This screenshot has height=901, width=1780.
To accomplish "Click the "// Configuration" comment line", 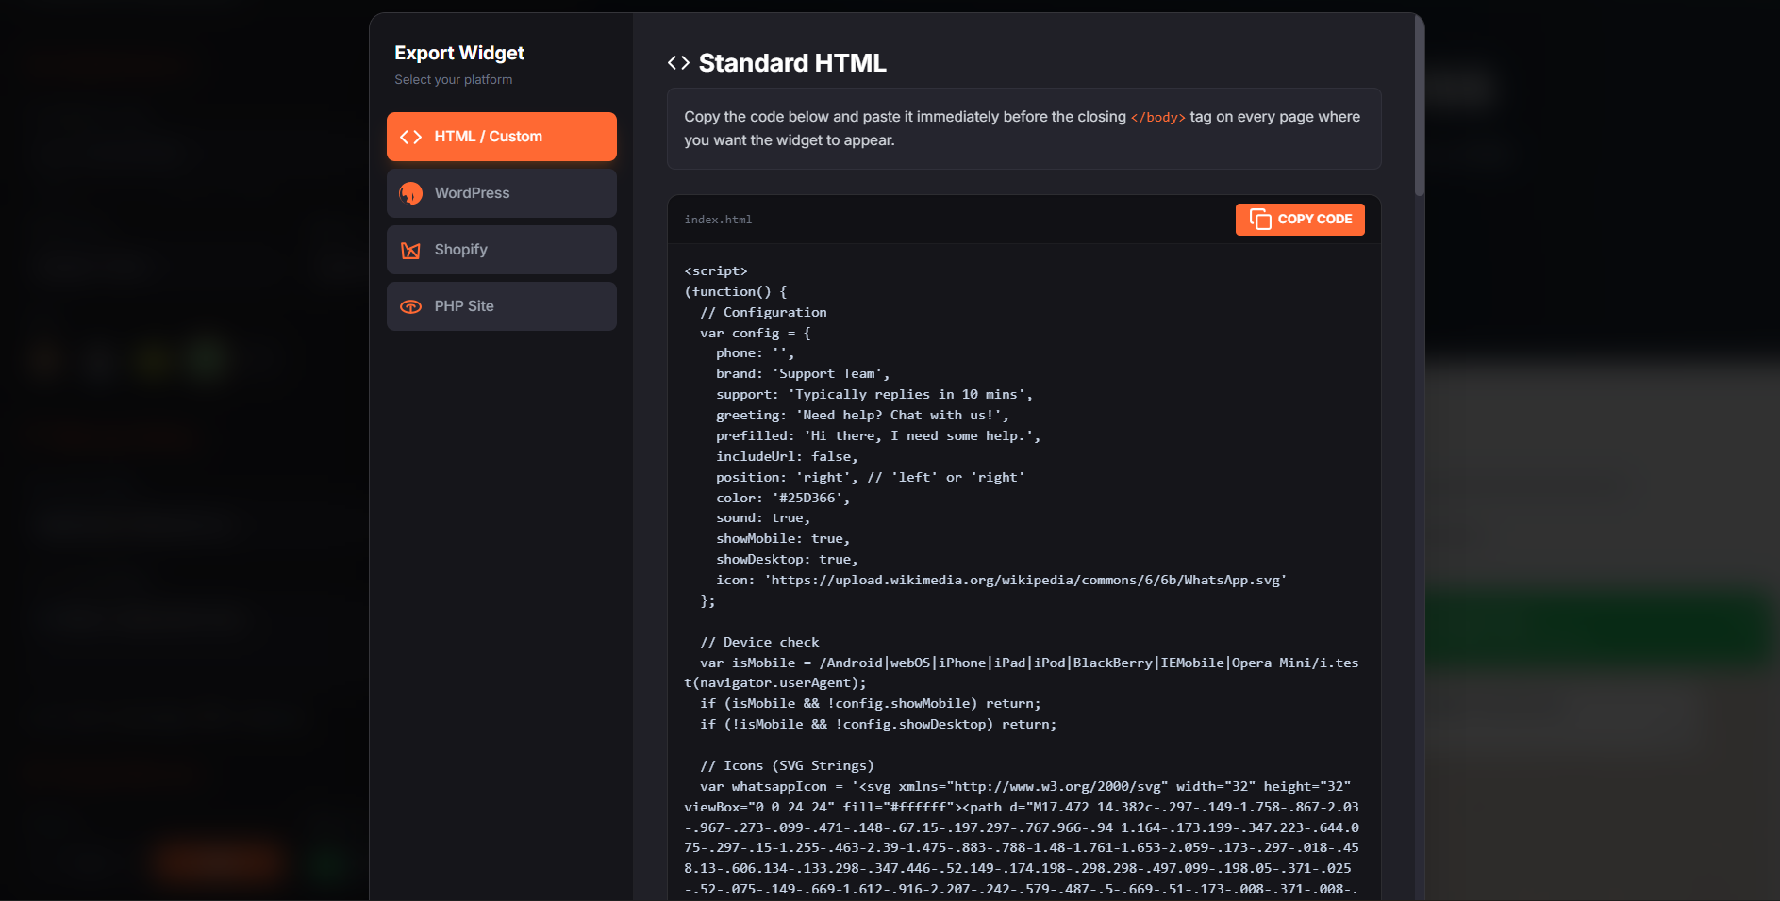I will click(763, 312).
